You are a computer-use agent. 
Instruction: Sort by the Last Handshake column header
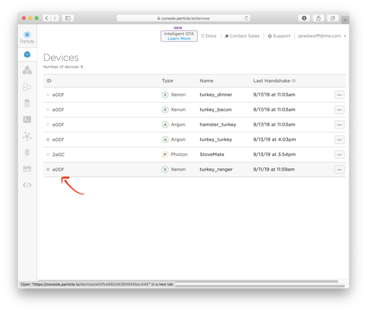coord(271,81)
